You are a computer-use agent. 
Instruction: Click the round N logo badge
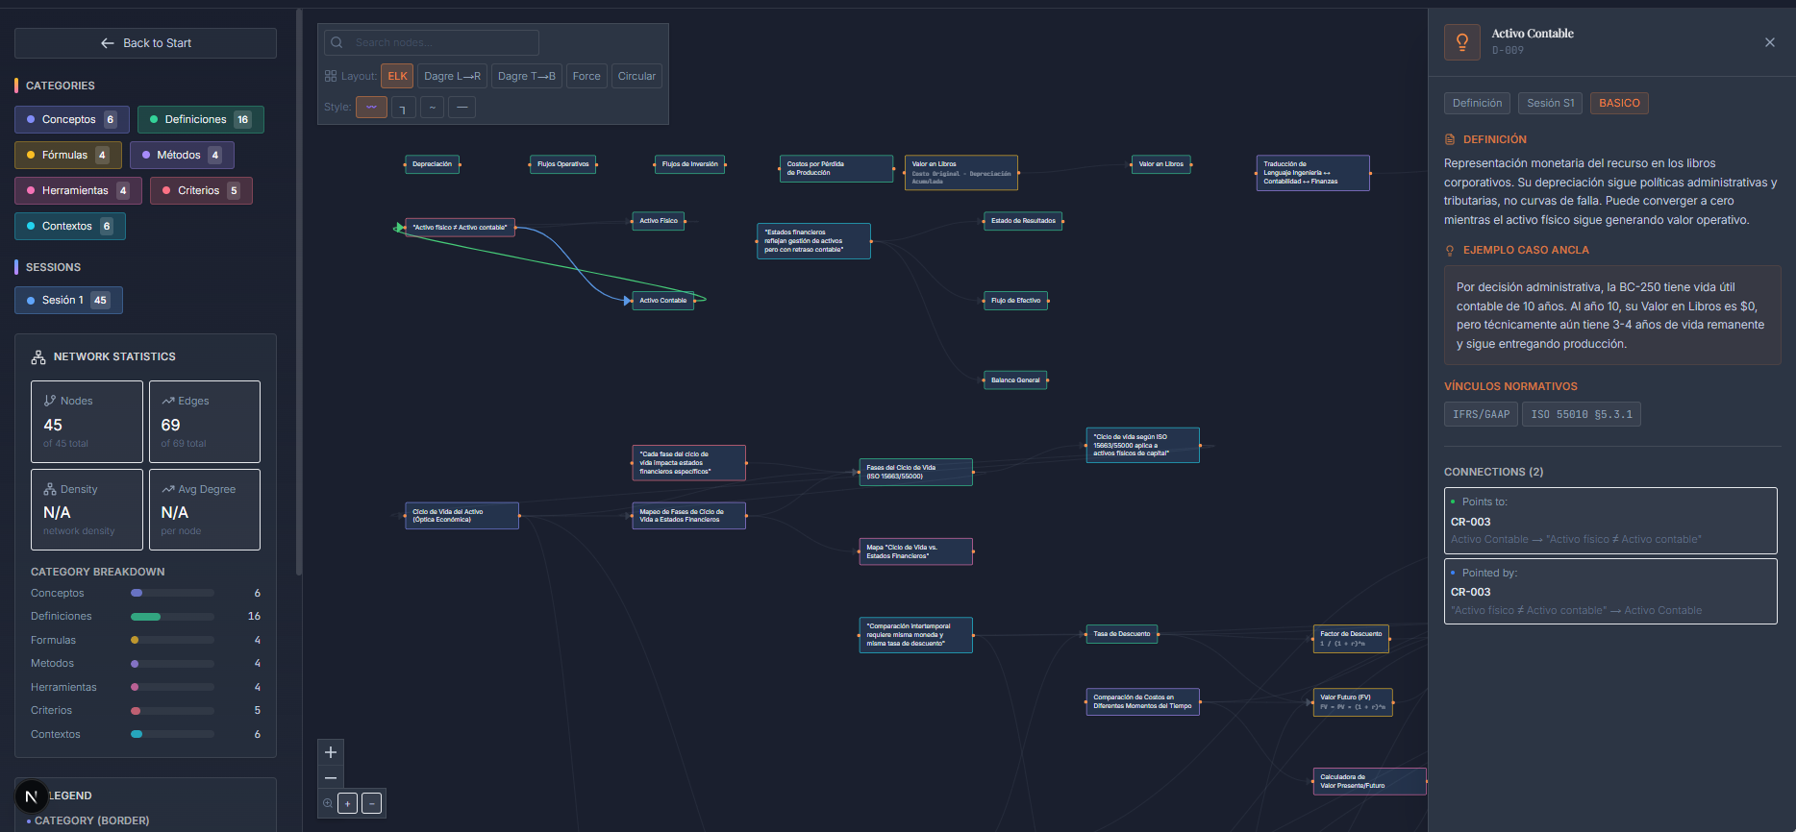[x=31, y=795]
